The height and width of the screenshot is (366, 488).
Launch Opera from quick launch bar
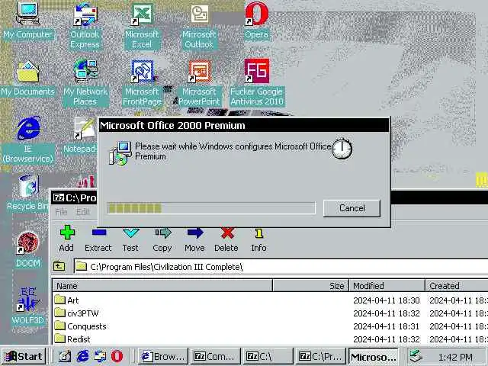[117, 356]
